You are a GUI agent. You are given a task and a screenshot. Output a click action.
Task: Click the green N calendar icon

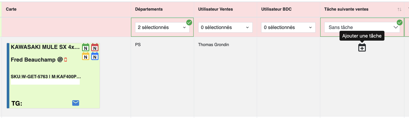[x=86, y=48]
